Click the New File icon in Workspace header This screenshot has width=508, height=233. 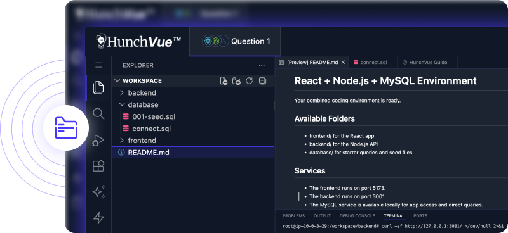click(x=224, y=81)
